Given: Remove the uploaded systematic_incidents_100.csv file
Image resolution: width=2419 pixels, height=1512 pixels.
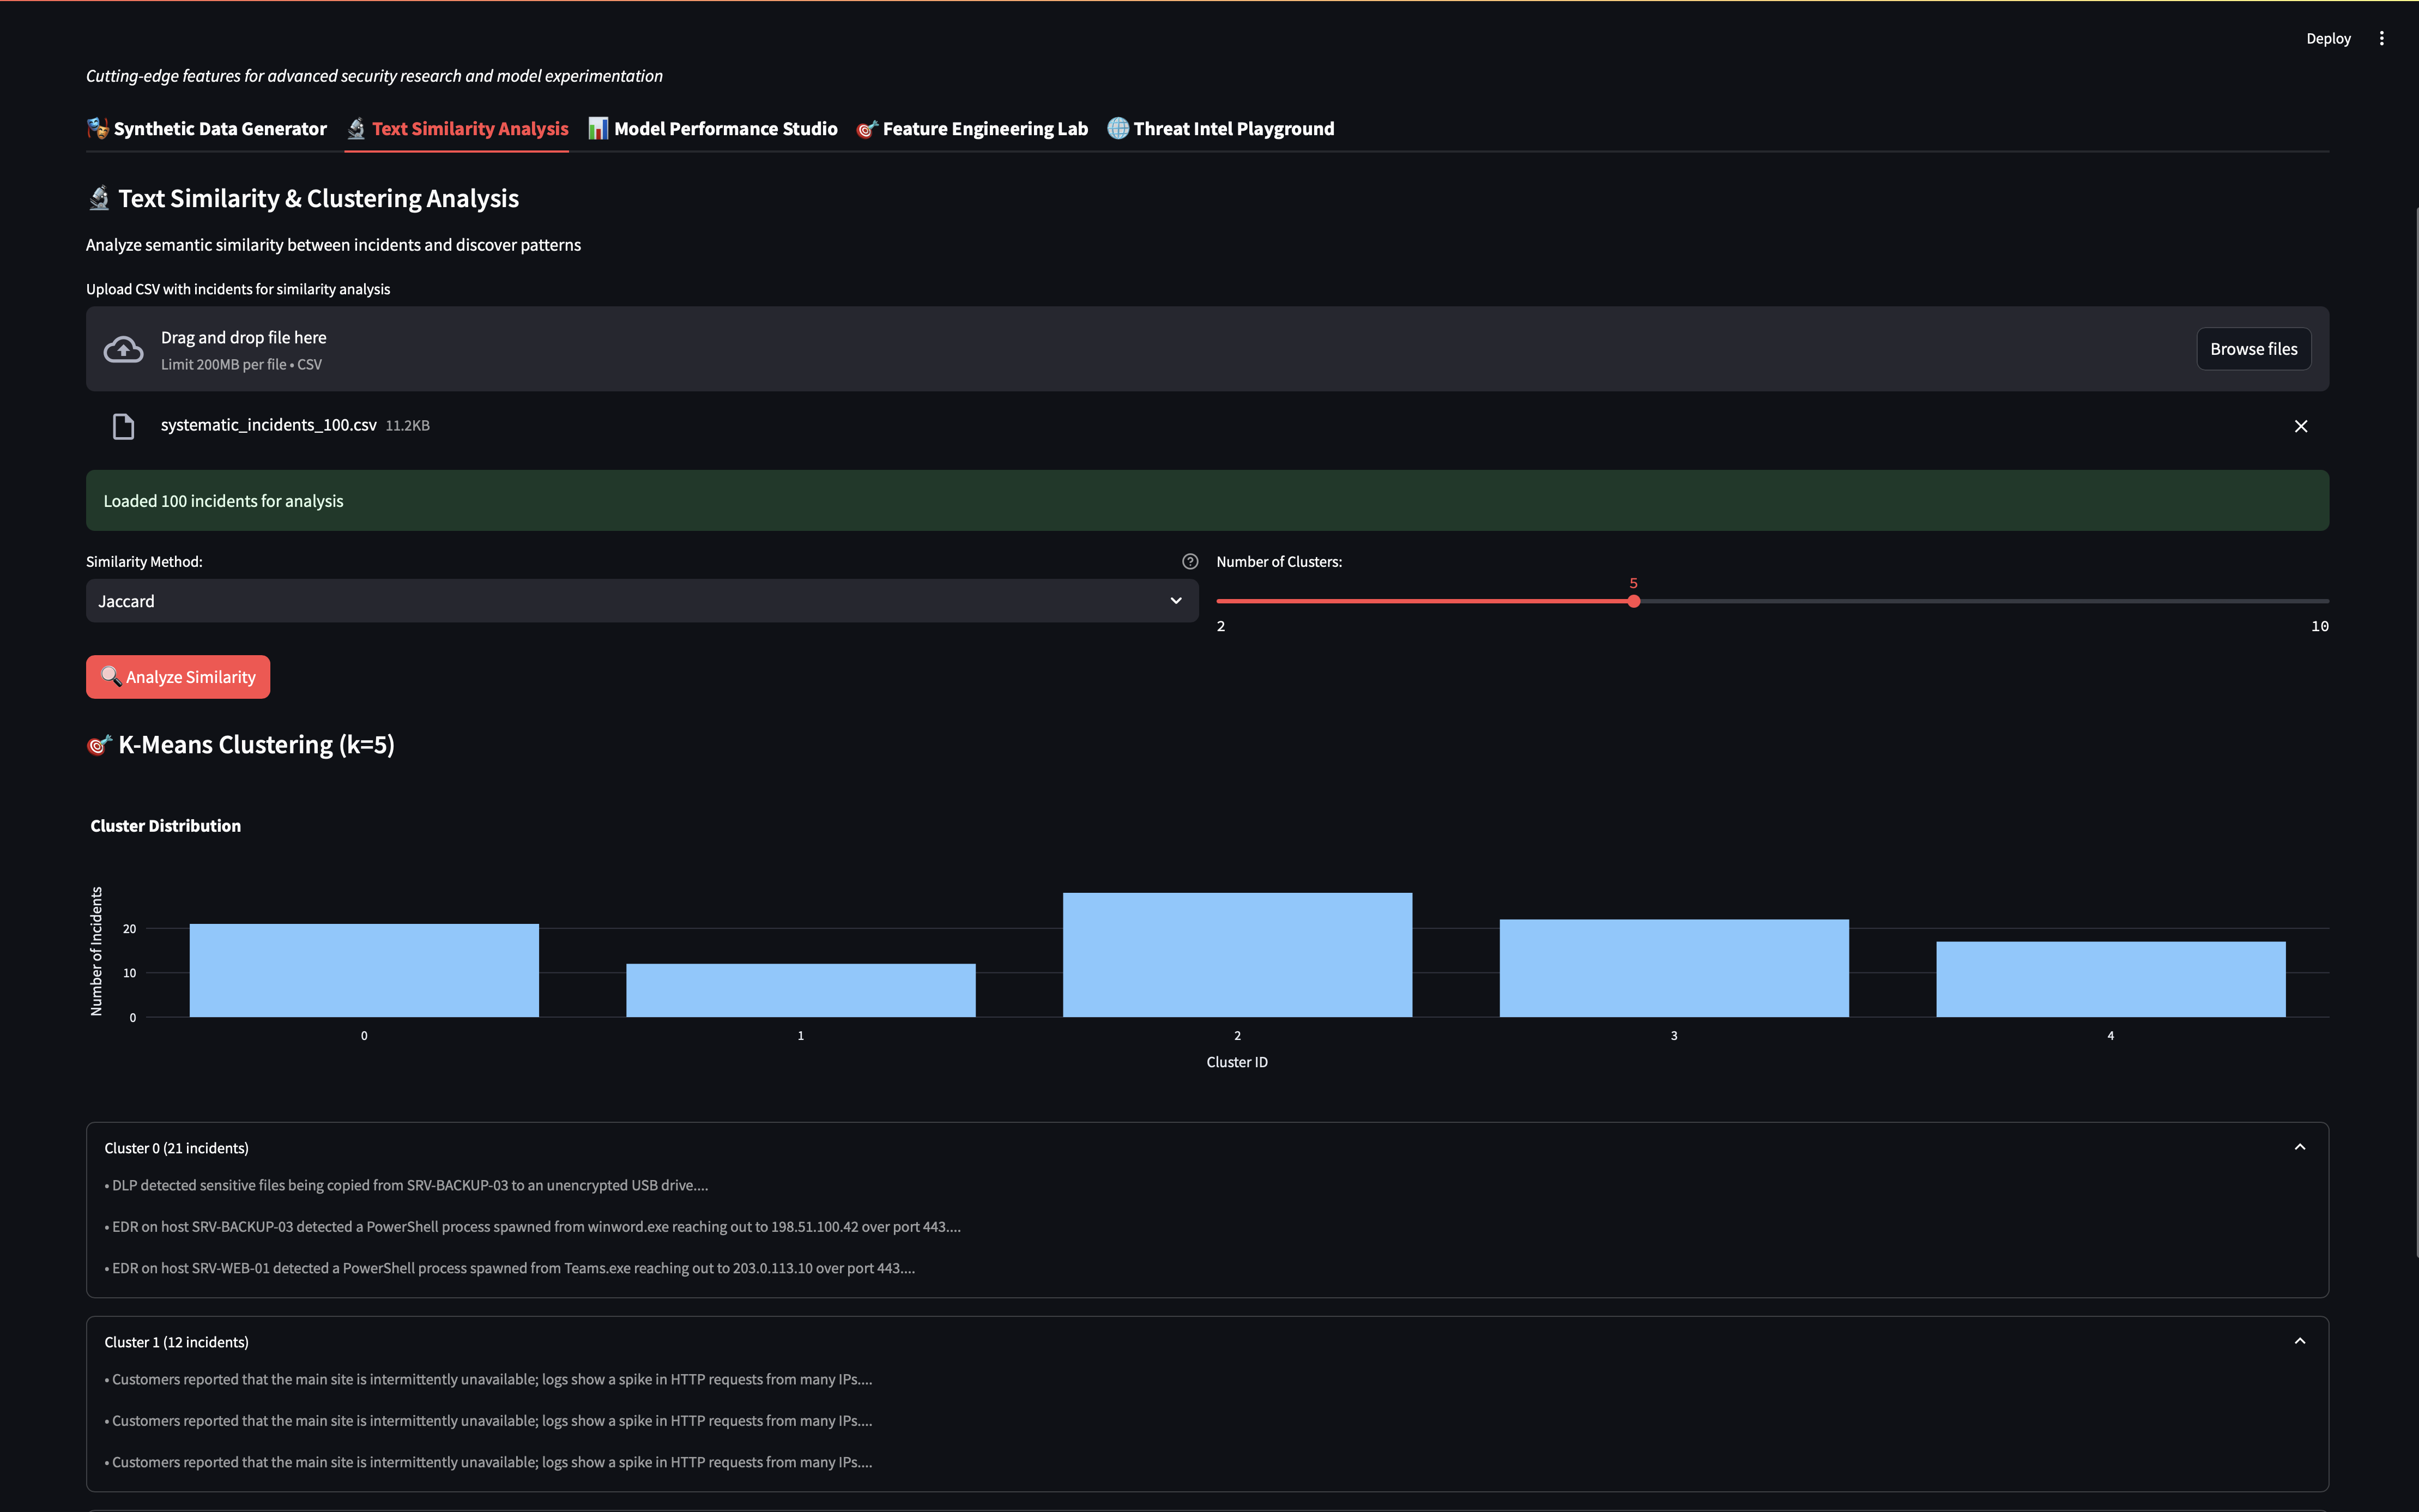Looking at the screenshot, I should click(2301, 425).
